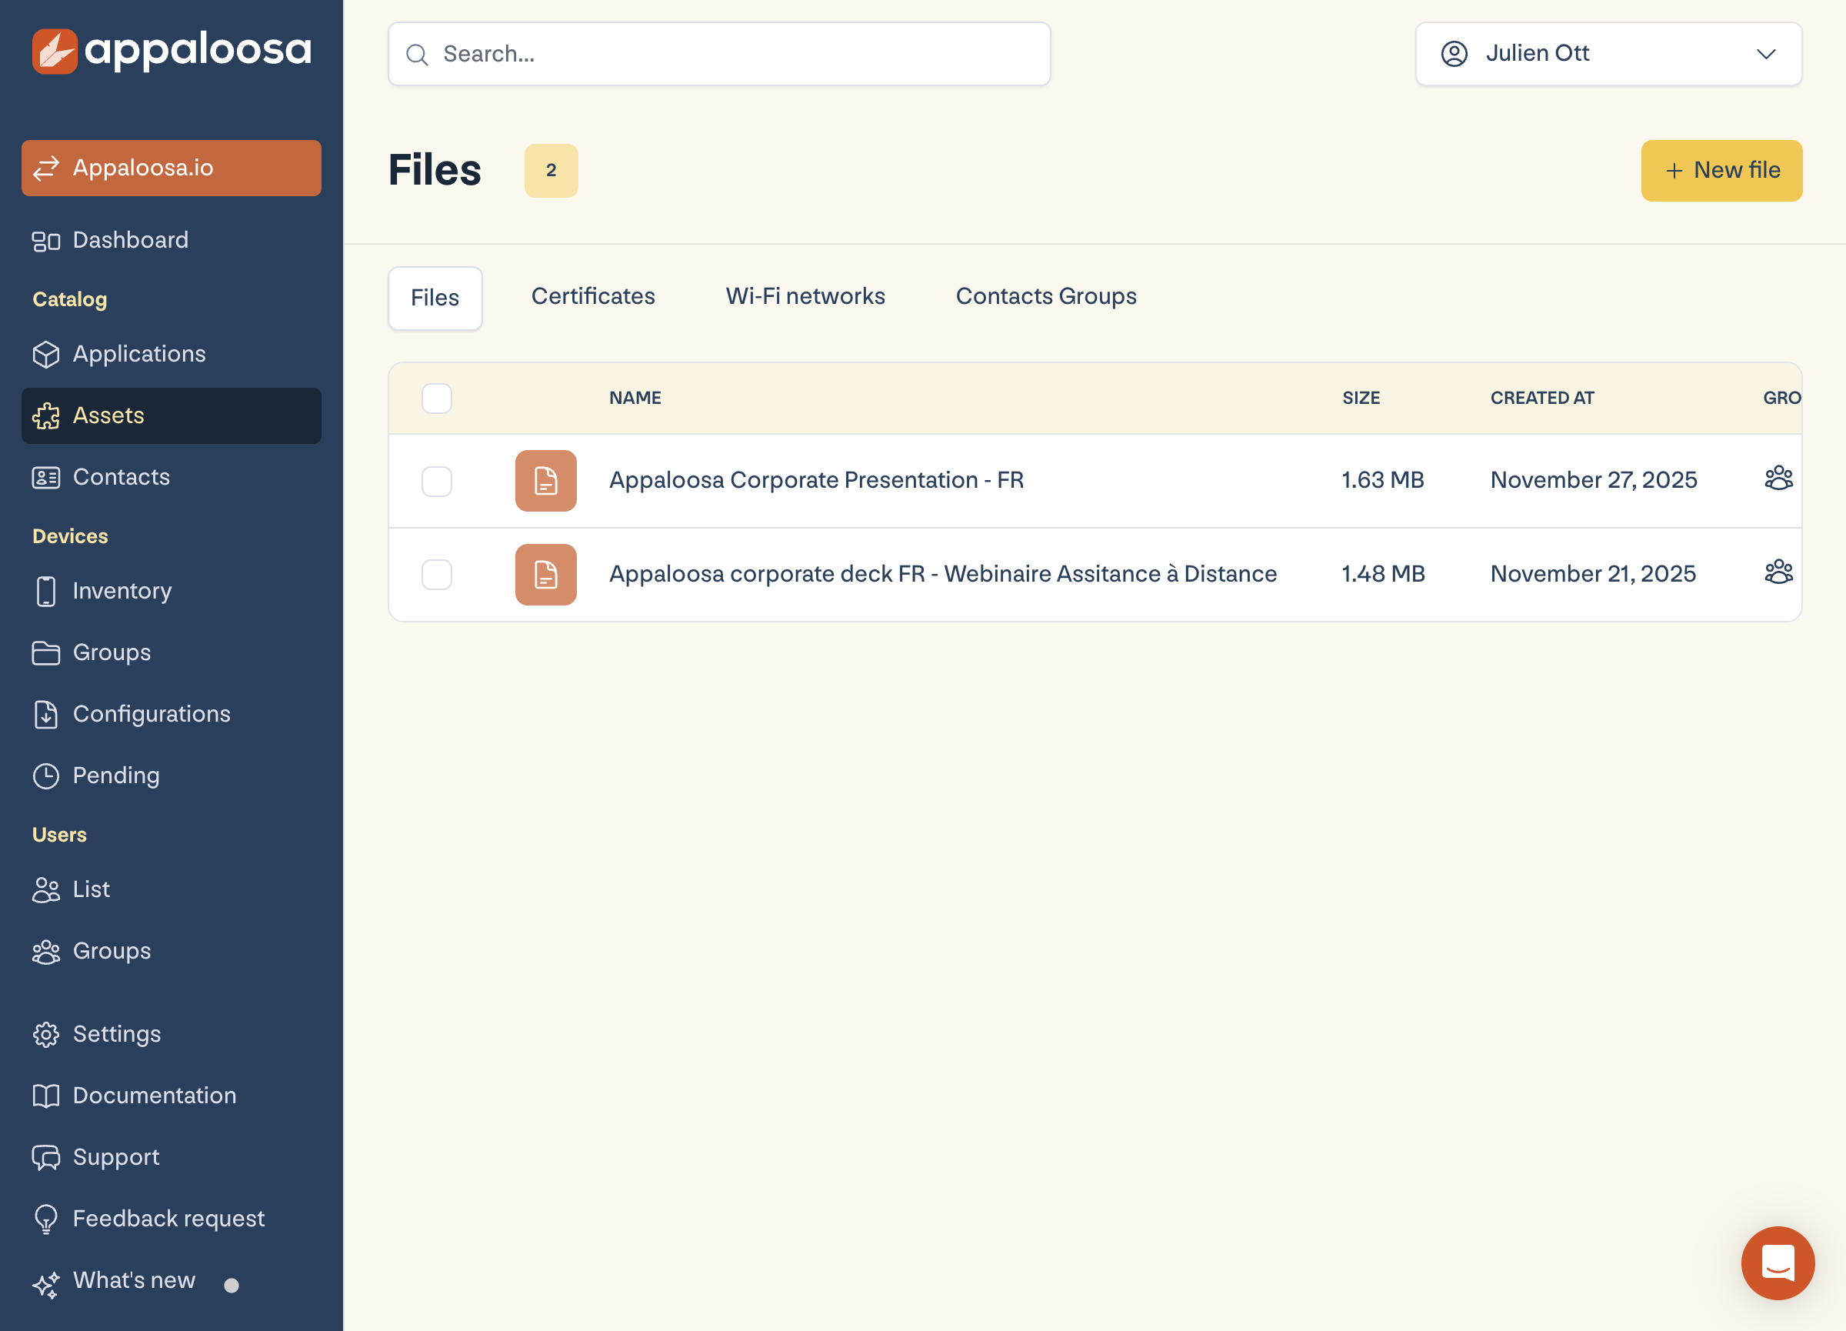Open the Feedback request link label
The width and height of the screenshot is (1846, 1331).
click(168, 1219)
